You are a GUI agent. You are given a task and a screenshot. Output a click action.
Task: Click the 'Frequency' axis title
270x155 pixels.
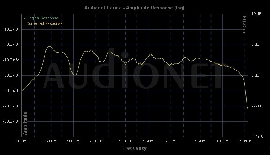point(135,148)
